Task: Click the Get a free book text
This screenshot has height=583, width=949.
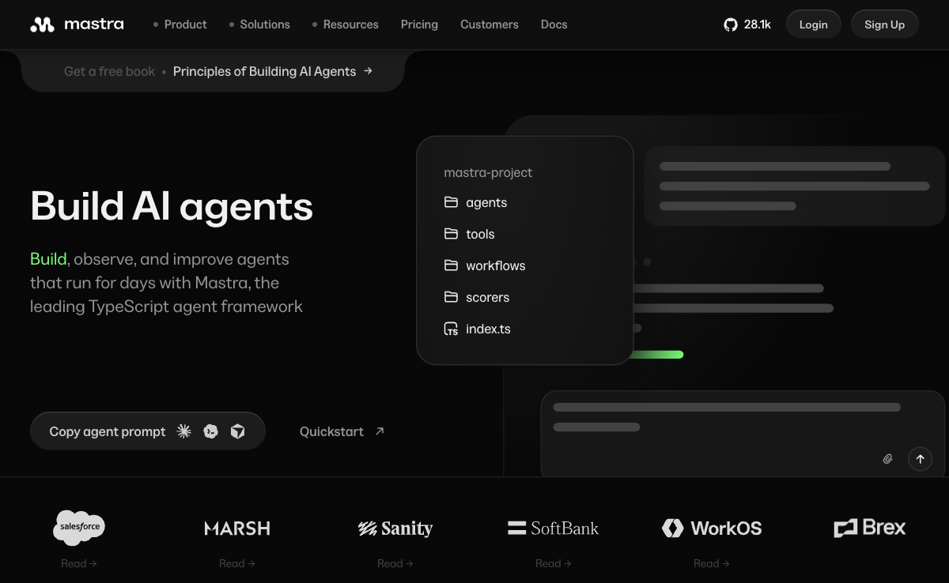Action: coord(110,71)
